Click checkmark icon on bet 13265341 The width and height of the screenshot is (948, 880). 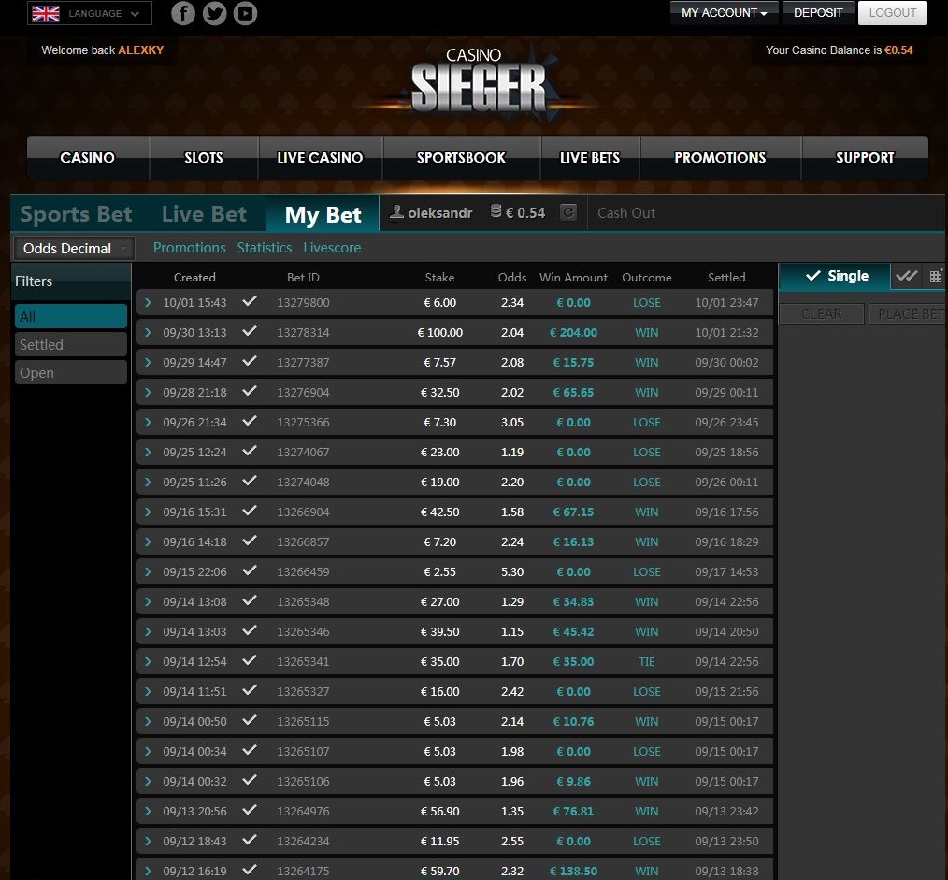pyautogui.click(x=250, y=660)
